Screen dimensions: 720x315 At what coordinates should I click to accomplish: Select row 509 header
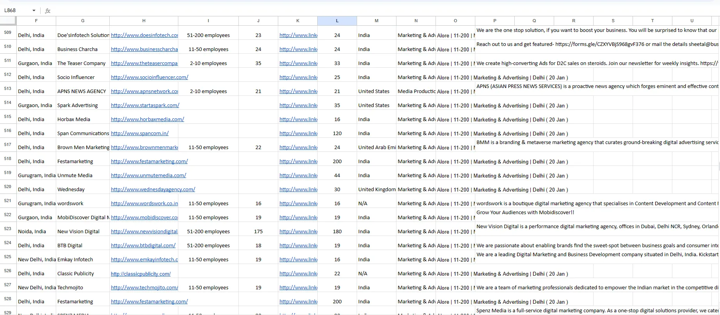click(x=8, y=32)
